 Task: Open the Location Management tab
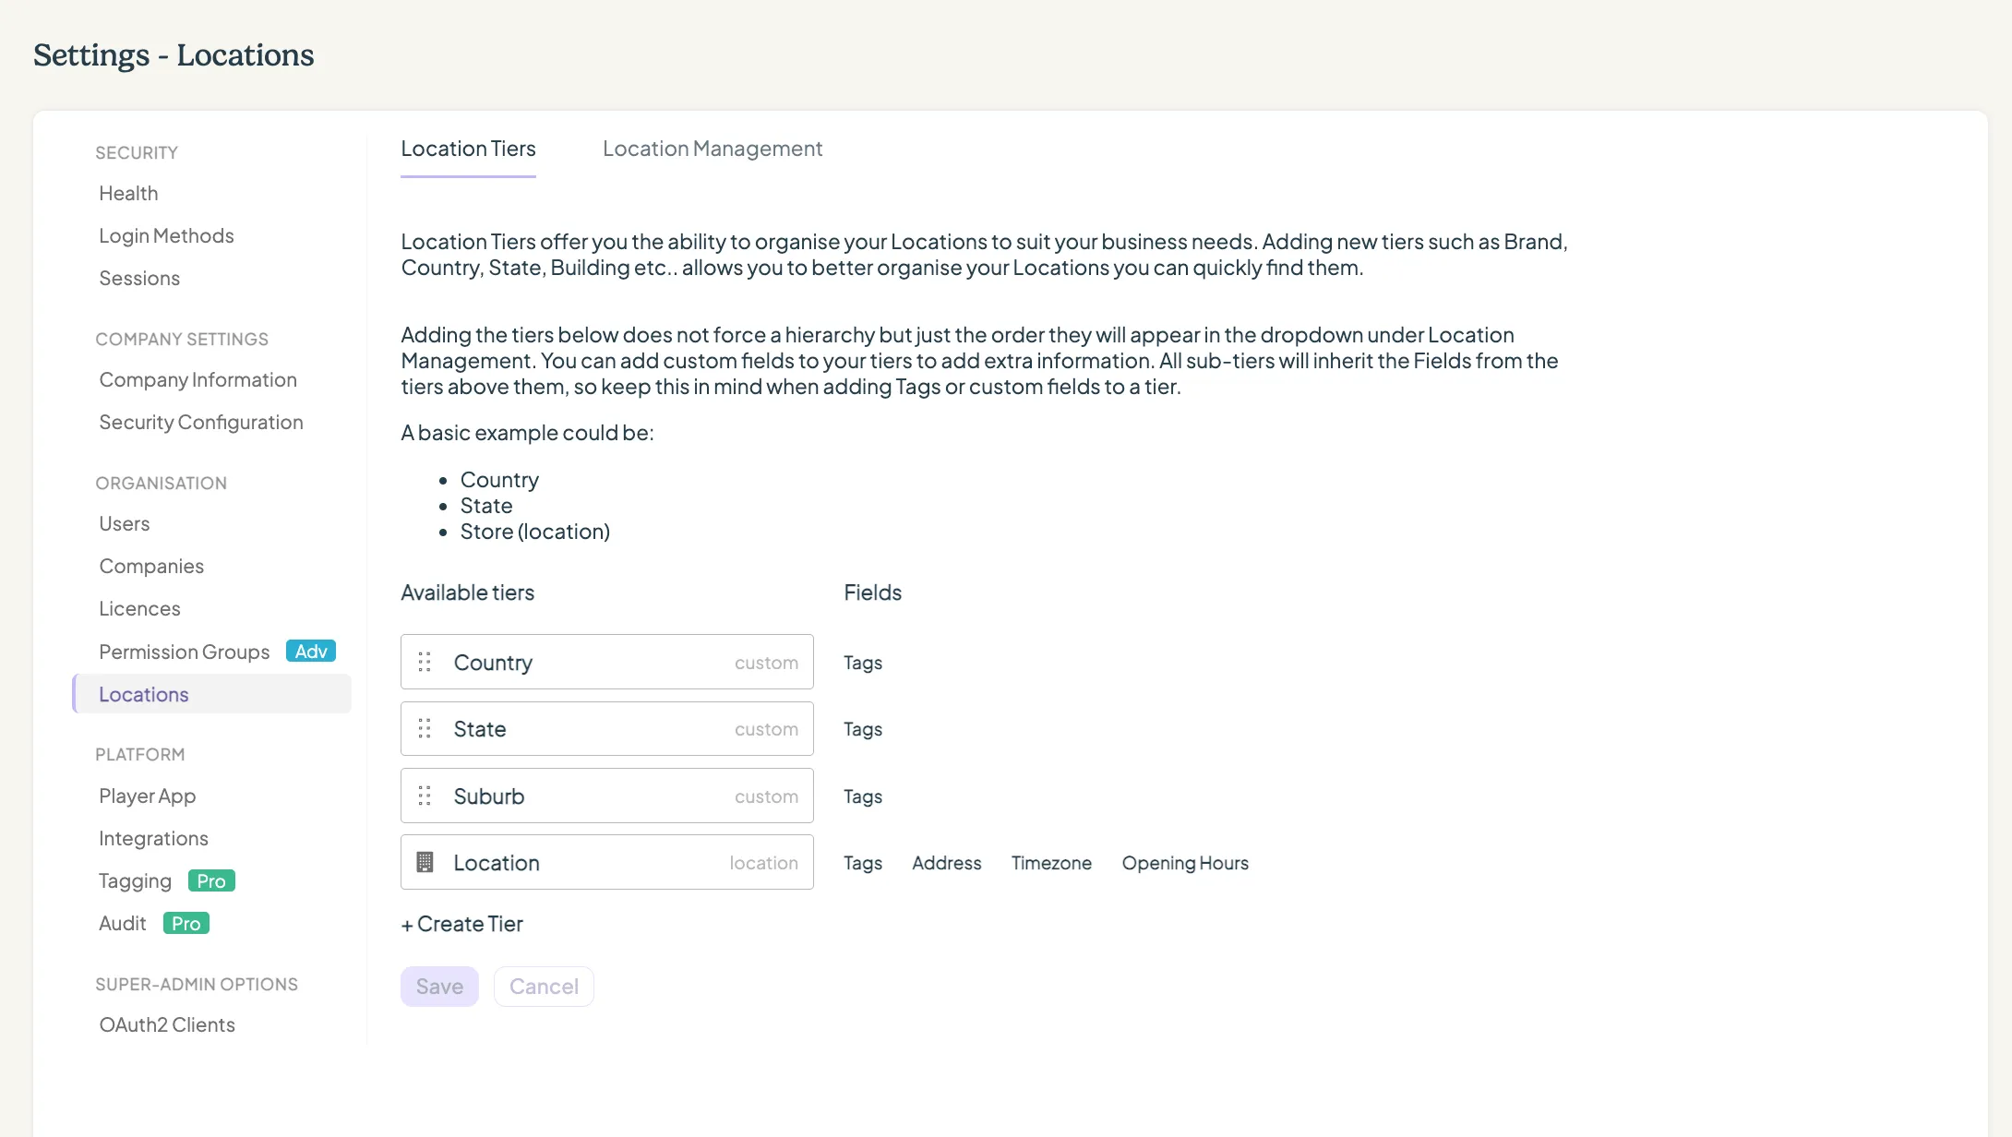713,149
